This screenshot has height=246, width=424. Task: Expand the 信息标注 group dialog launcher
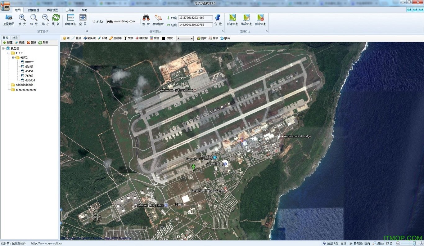coord(267,32)
